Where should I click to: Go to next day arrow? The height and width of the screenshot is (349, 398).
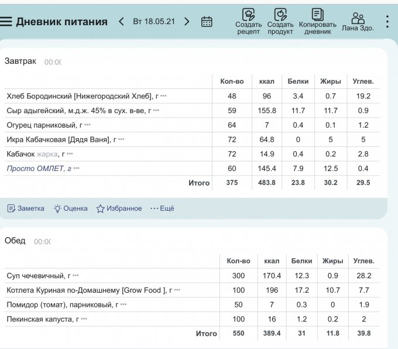coord(187,22)
